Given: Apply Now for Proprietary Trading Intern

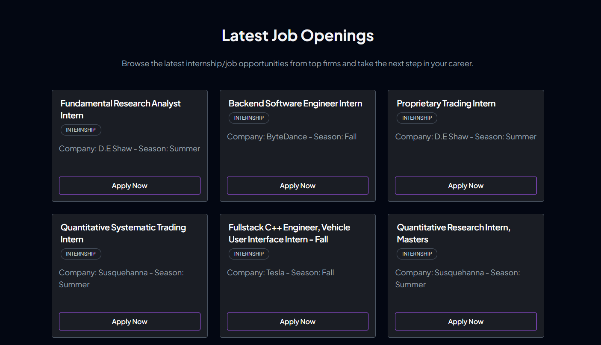Looking at the screenshot, I should [465, 186].
